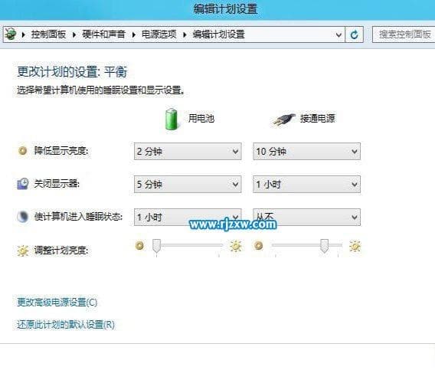Go to 硬件和声音 in breadcrumb
Screen dimensions: 435x370
(103, 34)
